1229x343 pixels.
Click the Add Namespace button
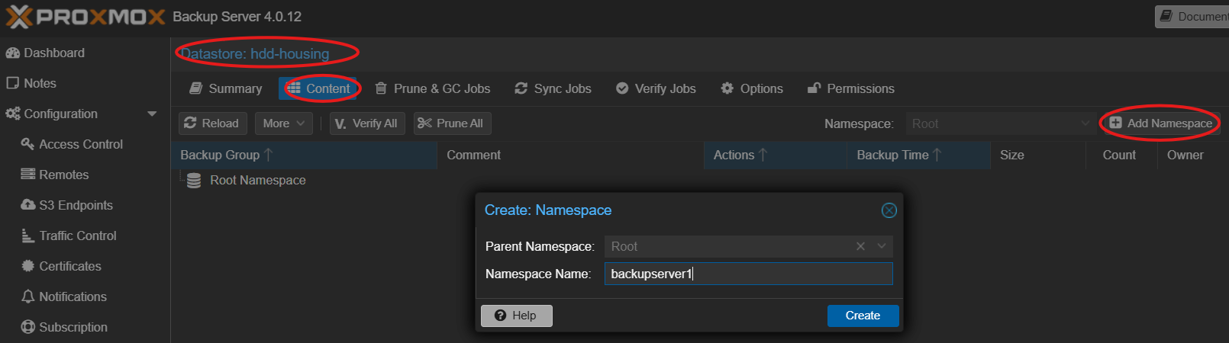[1161, 123]
